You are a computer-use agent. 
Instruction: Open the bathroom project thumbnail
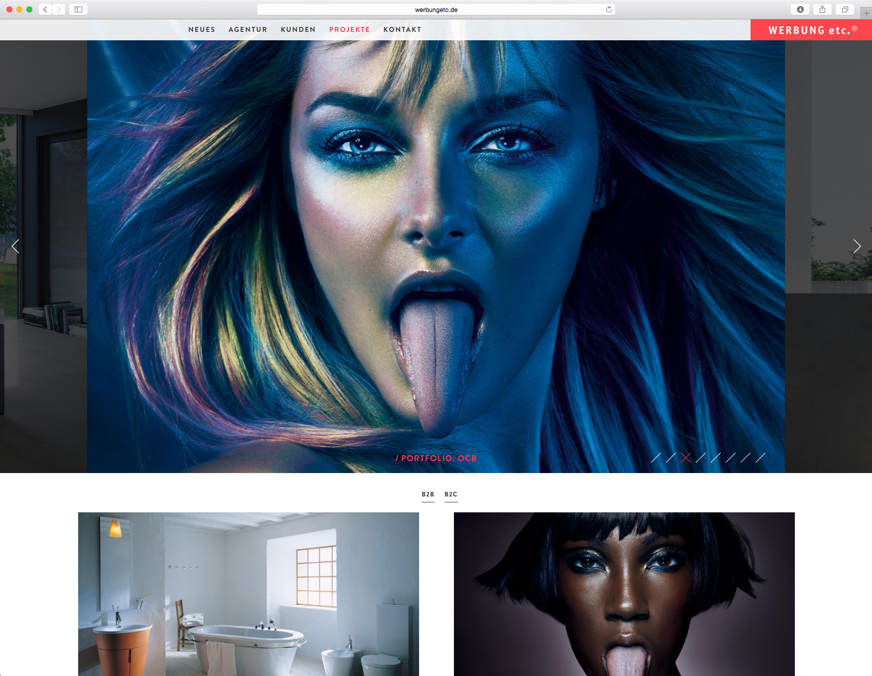pos(248,594)
